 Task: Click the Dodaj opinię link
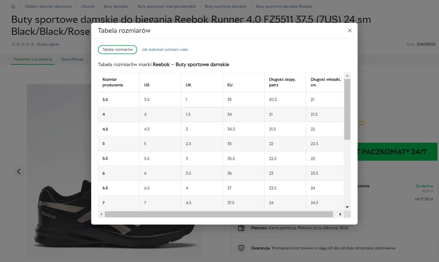(x=48, y=44)
